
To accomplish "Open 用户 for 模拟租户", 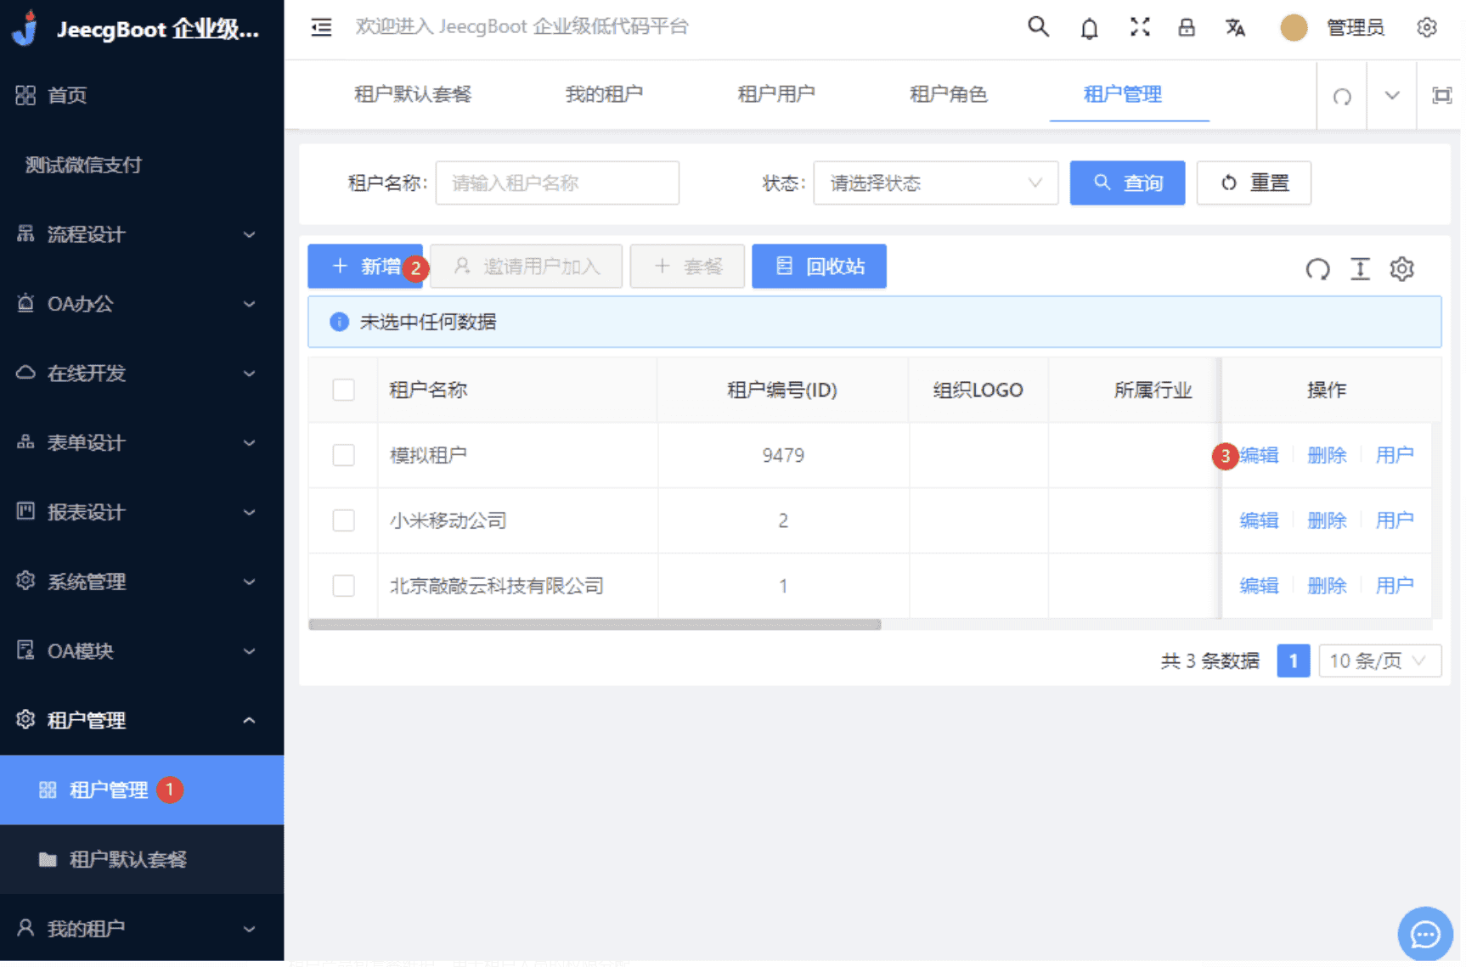I will (1395, 455).
